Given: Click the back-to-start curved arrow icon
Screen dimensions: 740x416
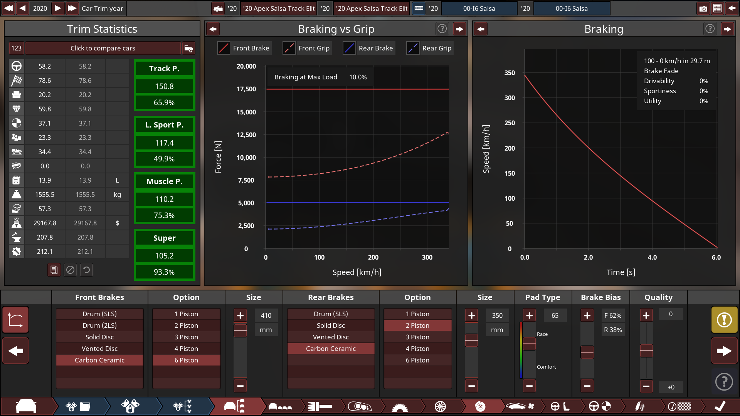Looking at the screenshot, I should 15,320.
